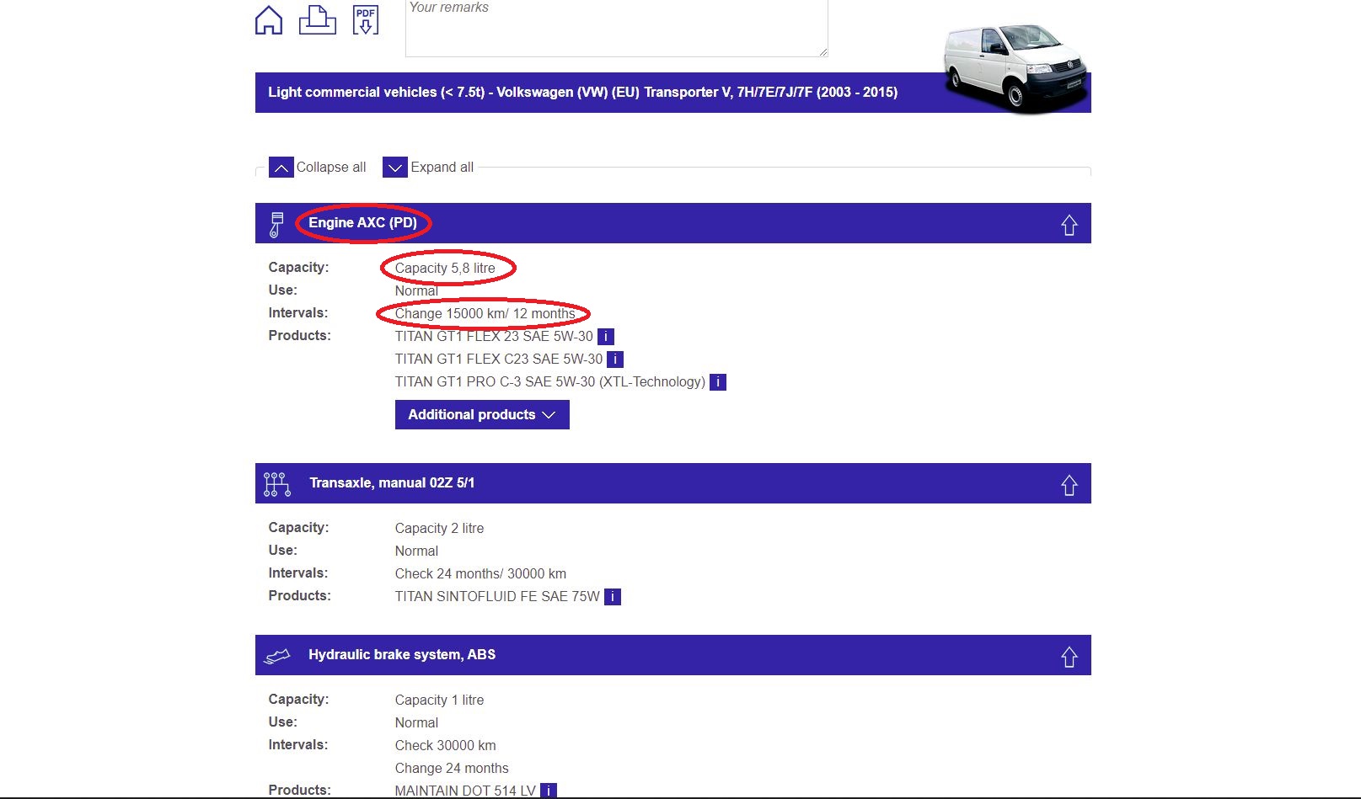Open info for TITAN SINTOFLUID FE SAE 75W

[x=613, y=597]
